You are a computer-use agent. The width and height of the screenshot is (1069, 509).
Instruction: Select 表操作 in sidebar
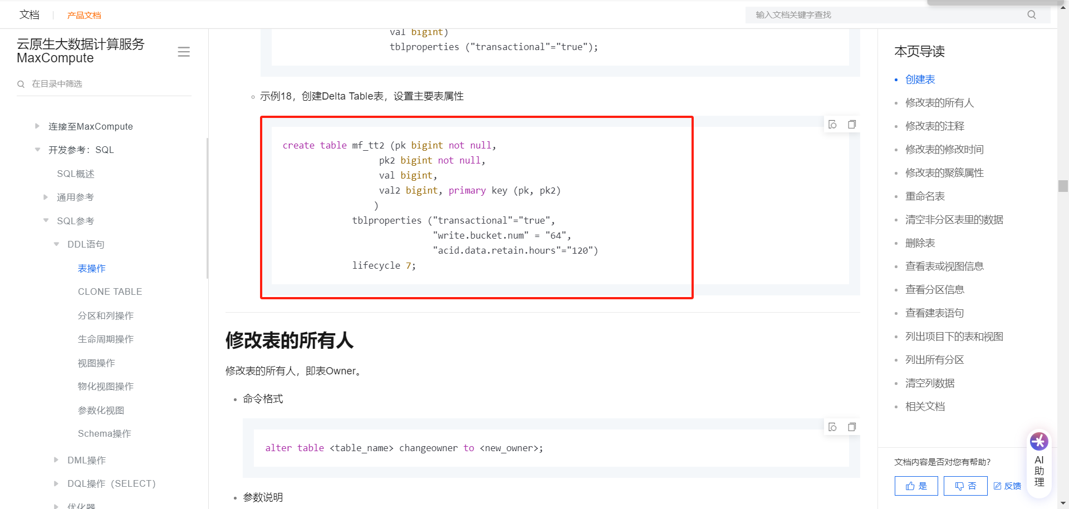tap(92, 268)
